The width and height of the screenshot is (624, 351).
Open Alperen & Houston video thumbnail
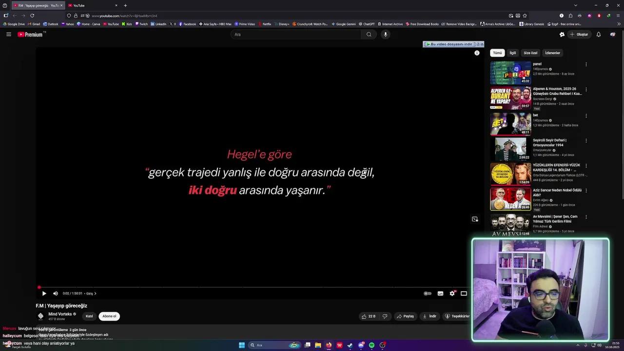[510, 97]
